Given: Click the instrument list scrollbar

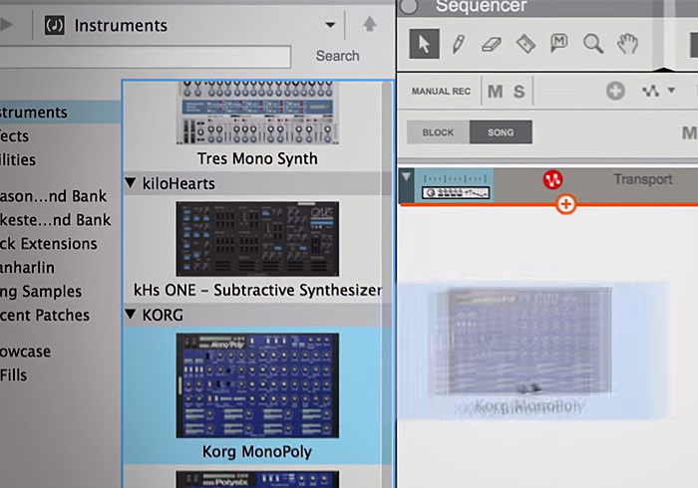Looking at the screenshot, I should (387, 285).
